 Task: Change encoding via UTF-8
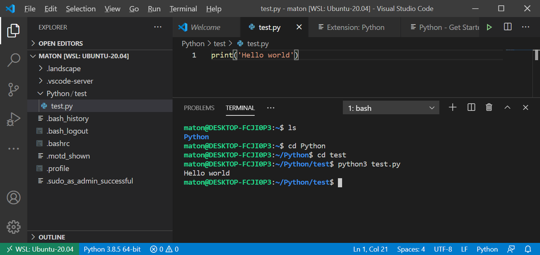click(x=443, y=249)
